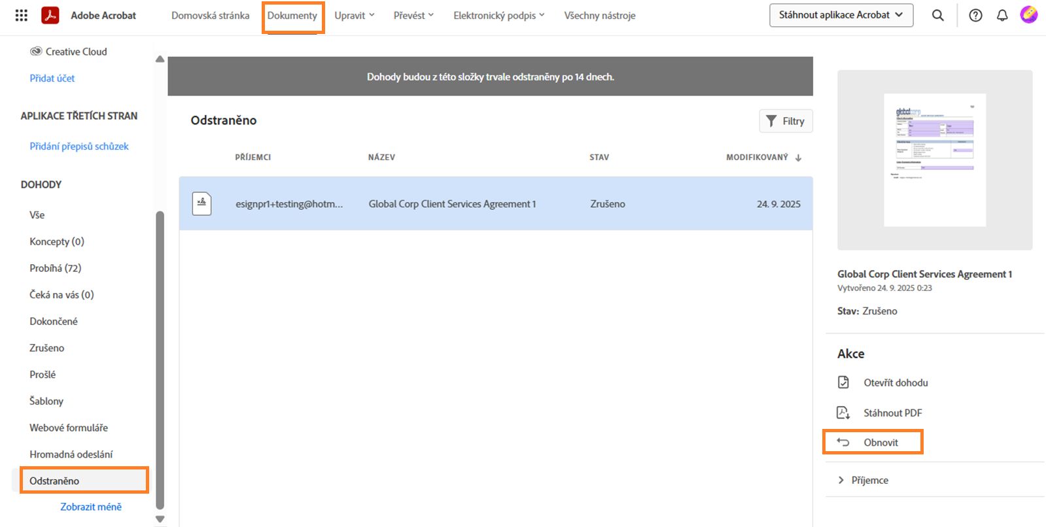This screenshot has height=527, width=1046.
Task: Click the Stáhnout PDF download icon
Action: tap(843, 413)
